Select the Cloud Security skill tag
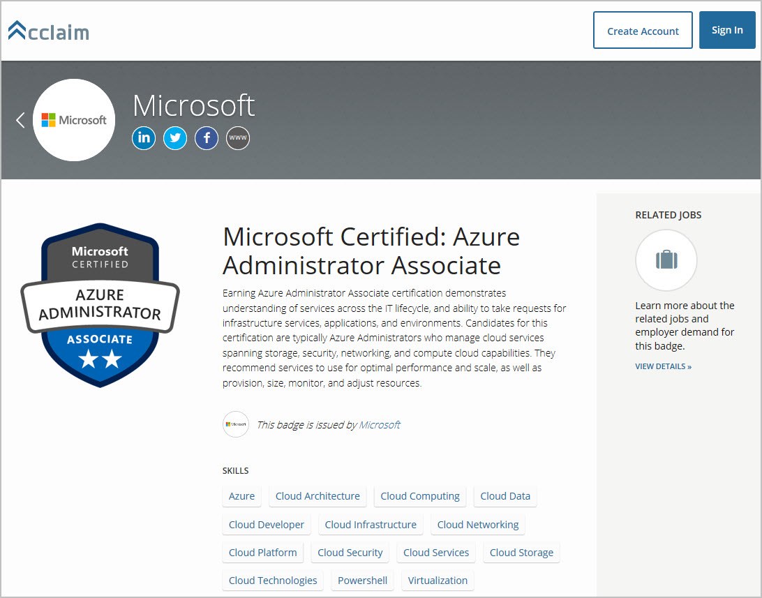 point(350,553)
